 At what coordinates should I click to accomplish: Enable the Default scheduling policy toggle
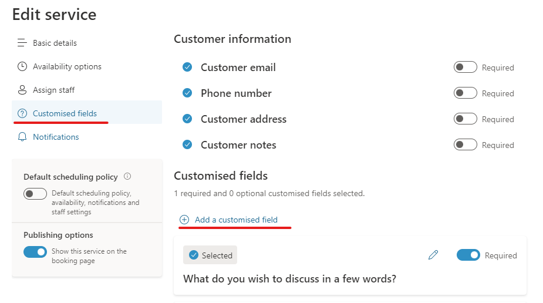click(x=35, y=194)
